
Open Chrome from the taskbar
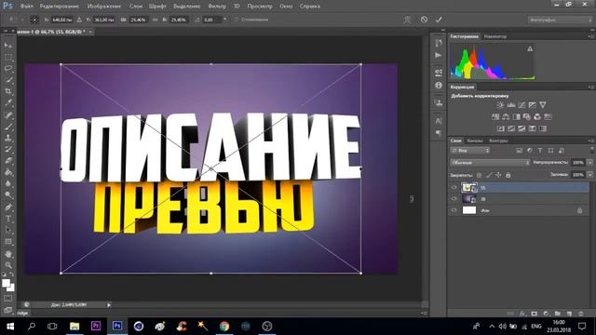[x=224, y=326]
